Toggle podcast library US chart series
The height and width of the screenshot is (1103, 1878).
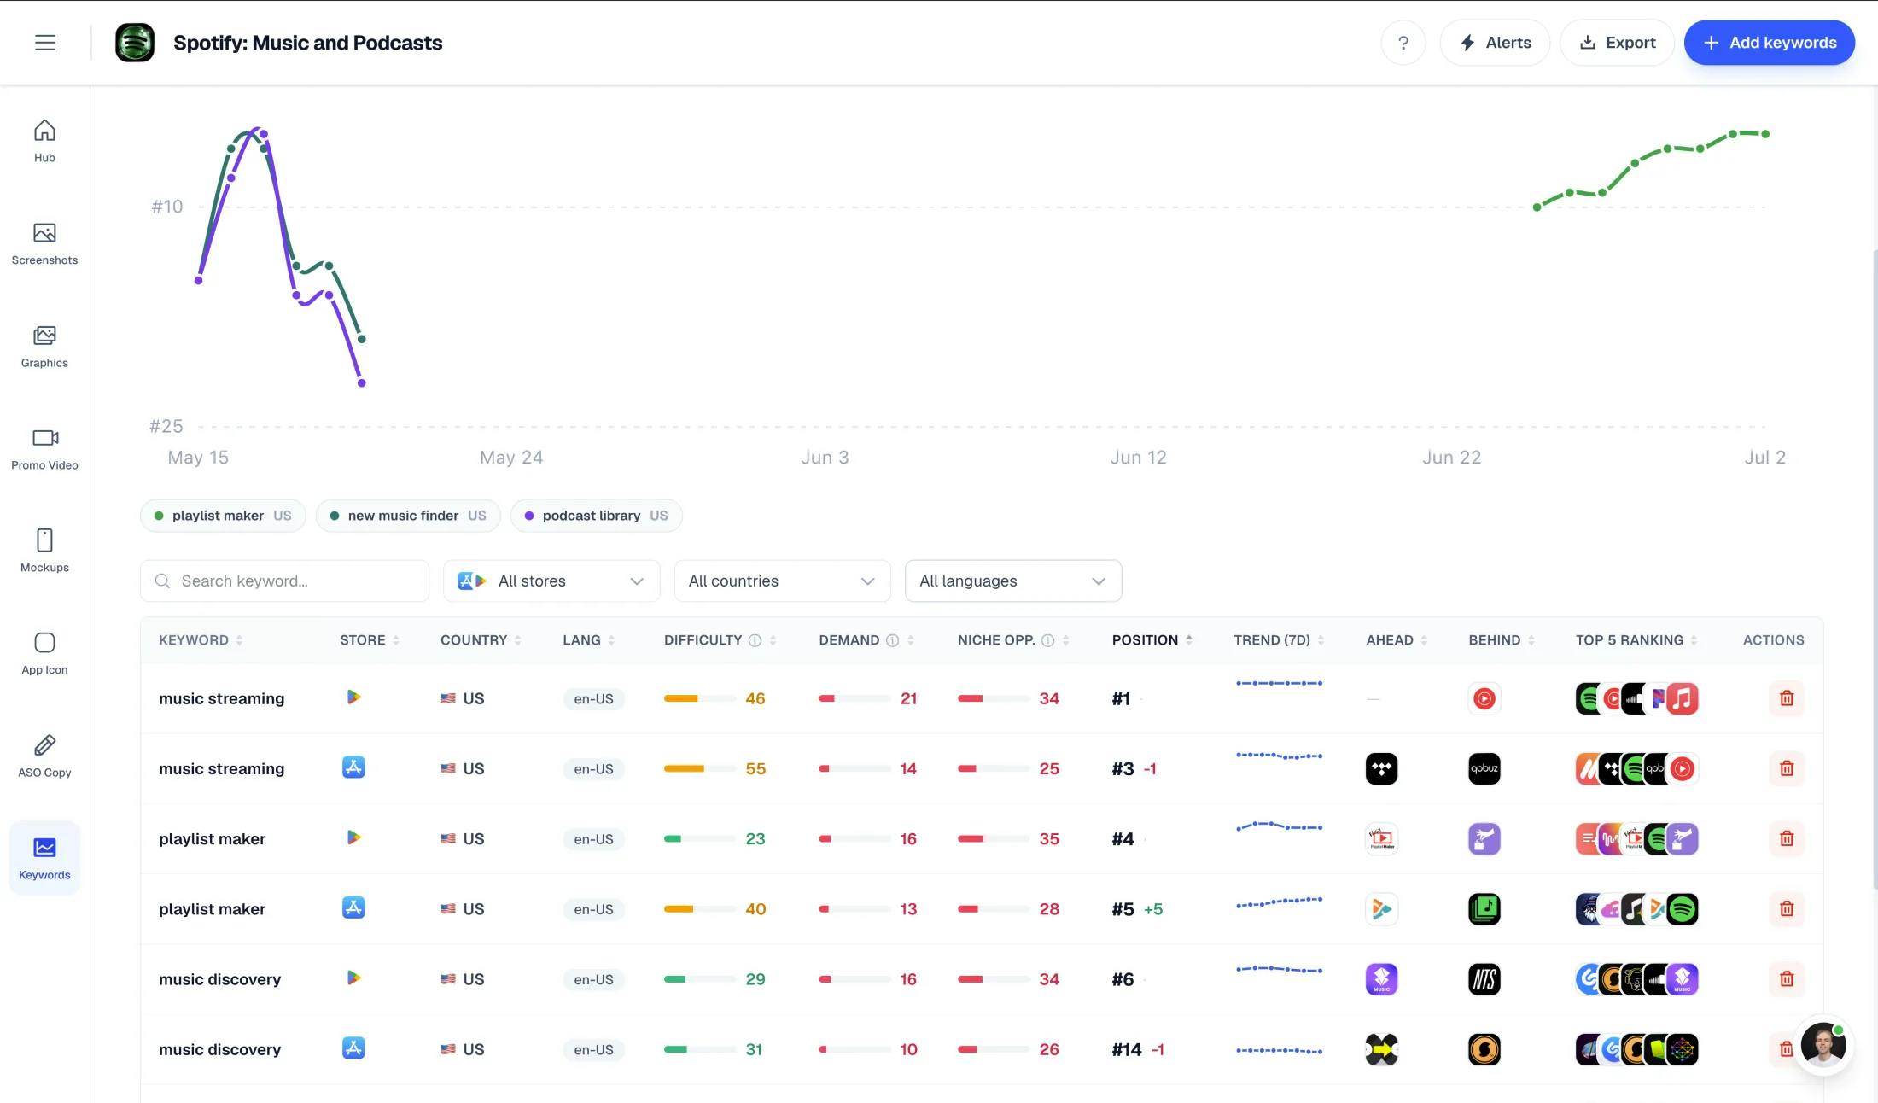click(596, 516)
